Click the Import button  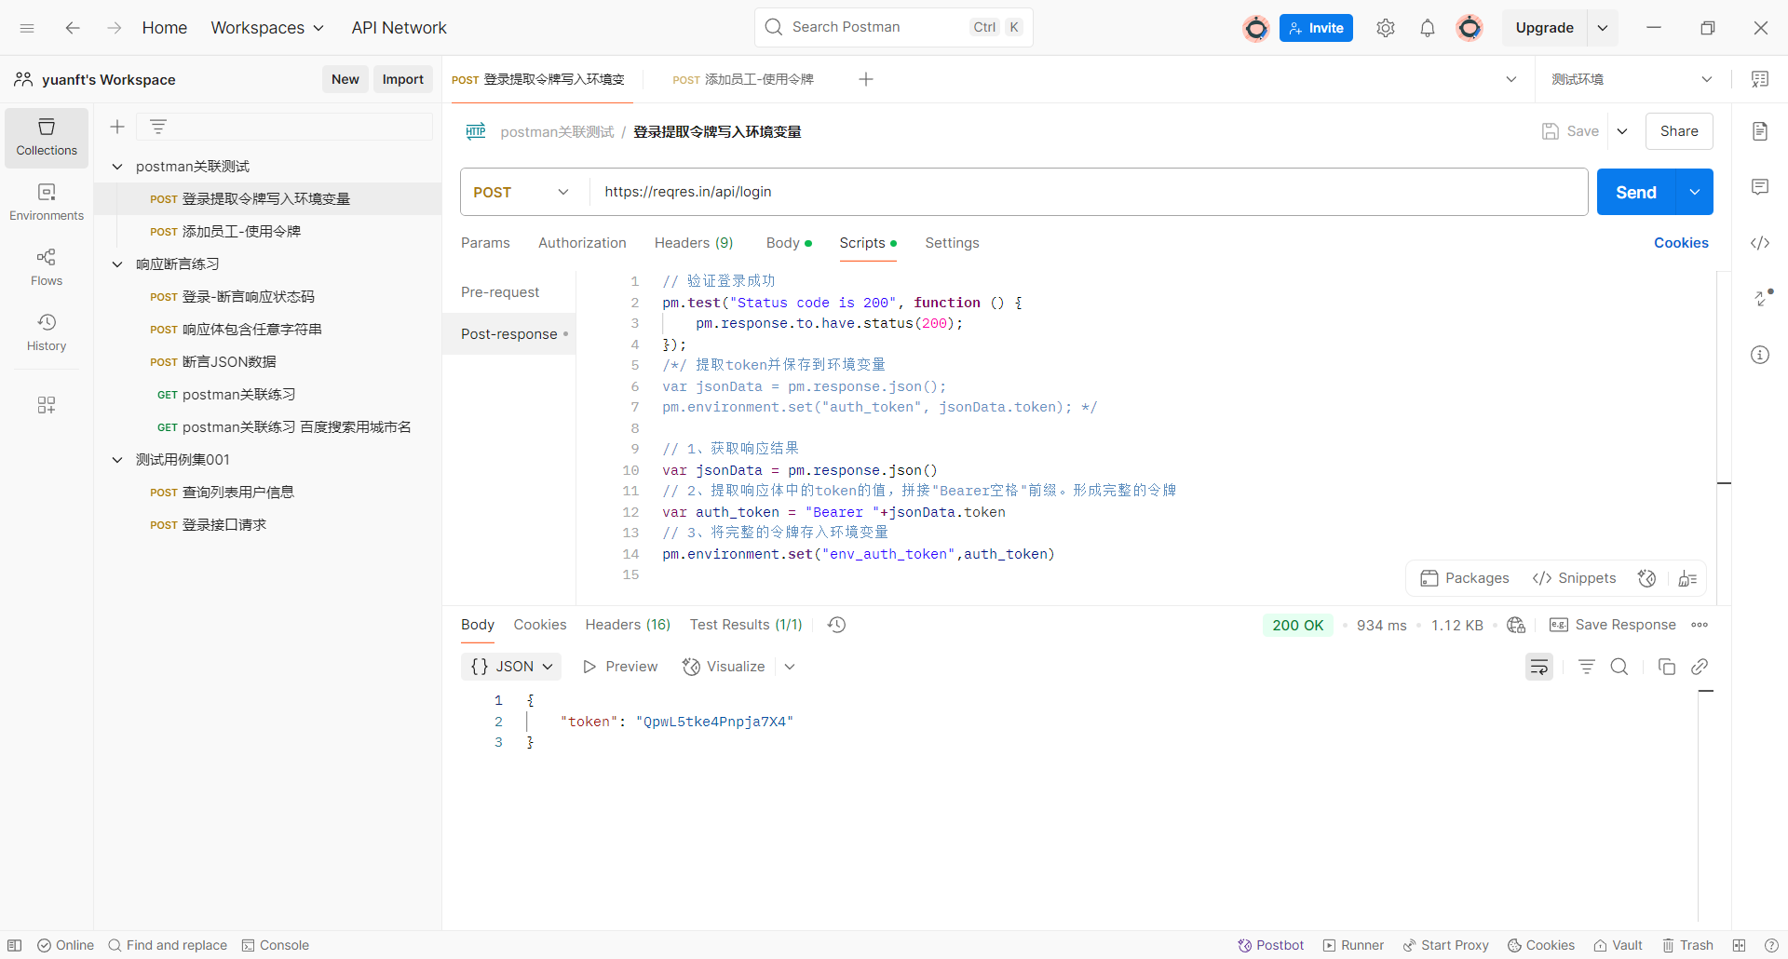(x=402, y=79)
